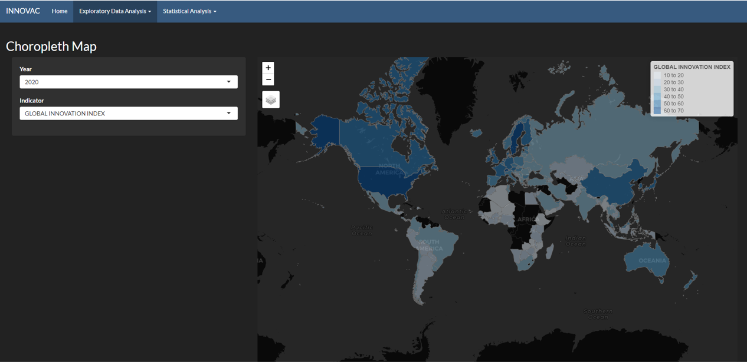The height and width of the screenshot is (362, 747).
Task: Go to the Home page
Action: [x=60, y=11]
